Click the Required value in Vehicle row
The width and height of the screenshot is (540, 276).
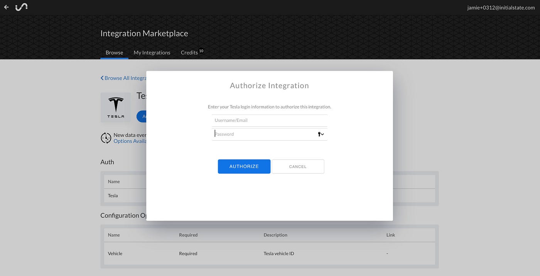point(188,253)
